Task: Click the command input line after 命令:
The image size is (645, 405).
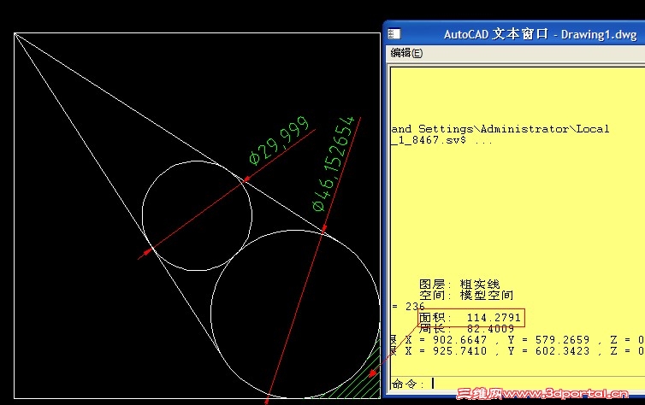Action: pyautogui.click(x=518, y=384)
